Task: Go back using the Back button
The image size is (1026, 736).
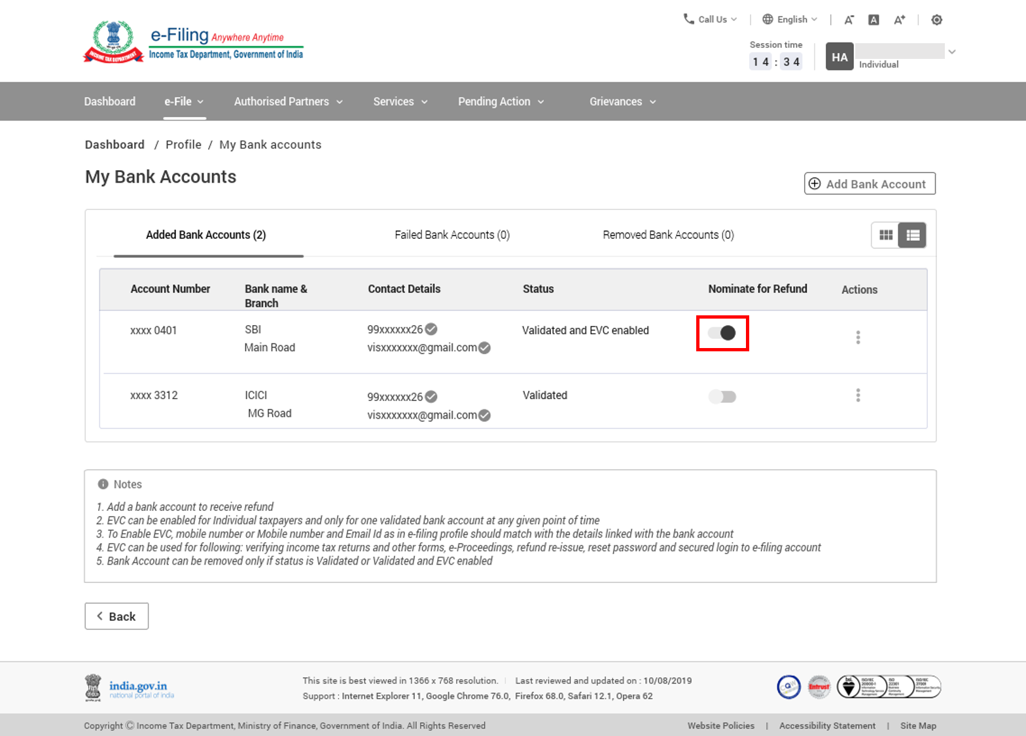Action: (x=116, y=616)
